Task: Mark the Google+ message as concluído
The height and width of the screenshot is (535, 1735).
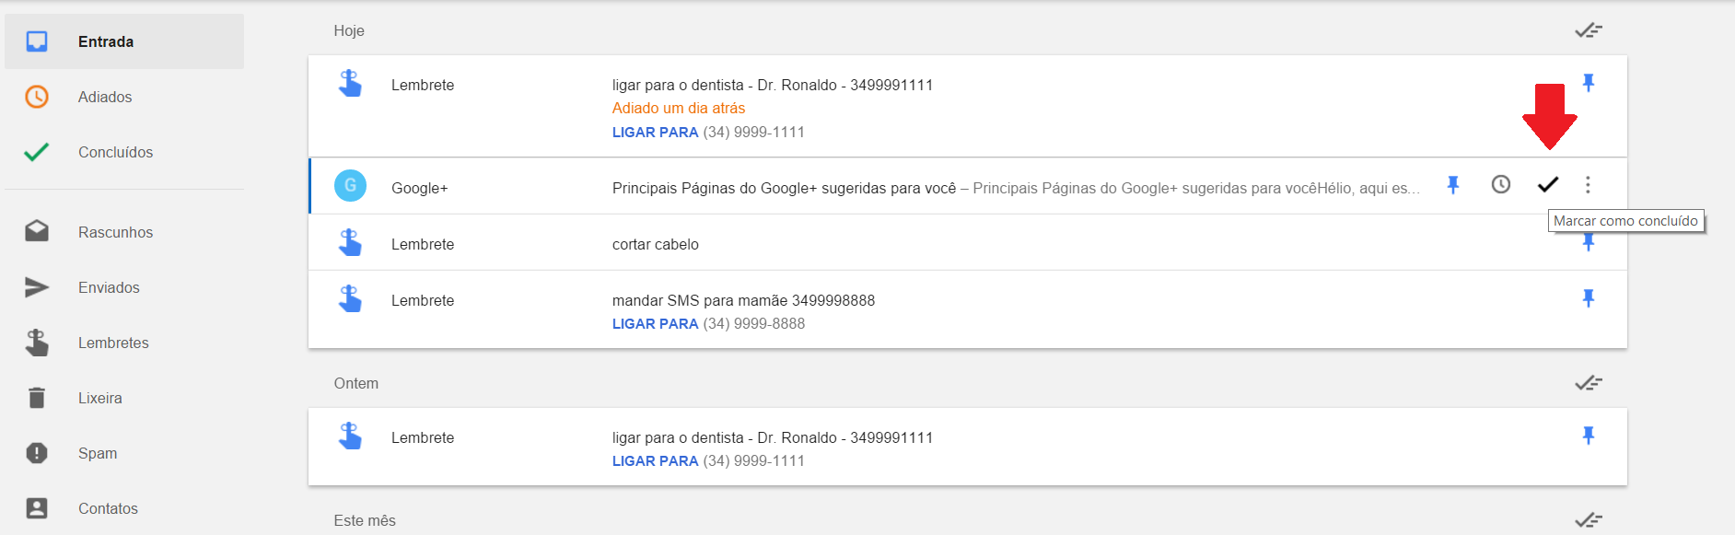Action: pos(1548,184)
